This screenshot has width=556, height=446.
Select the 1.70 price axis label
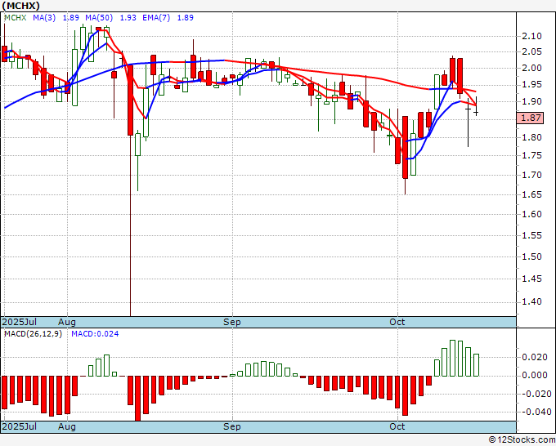click(532, 175)
